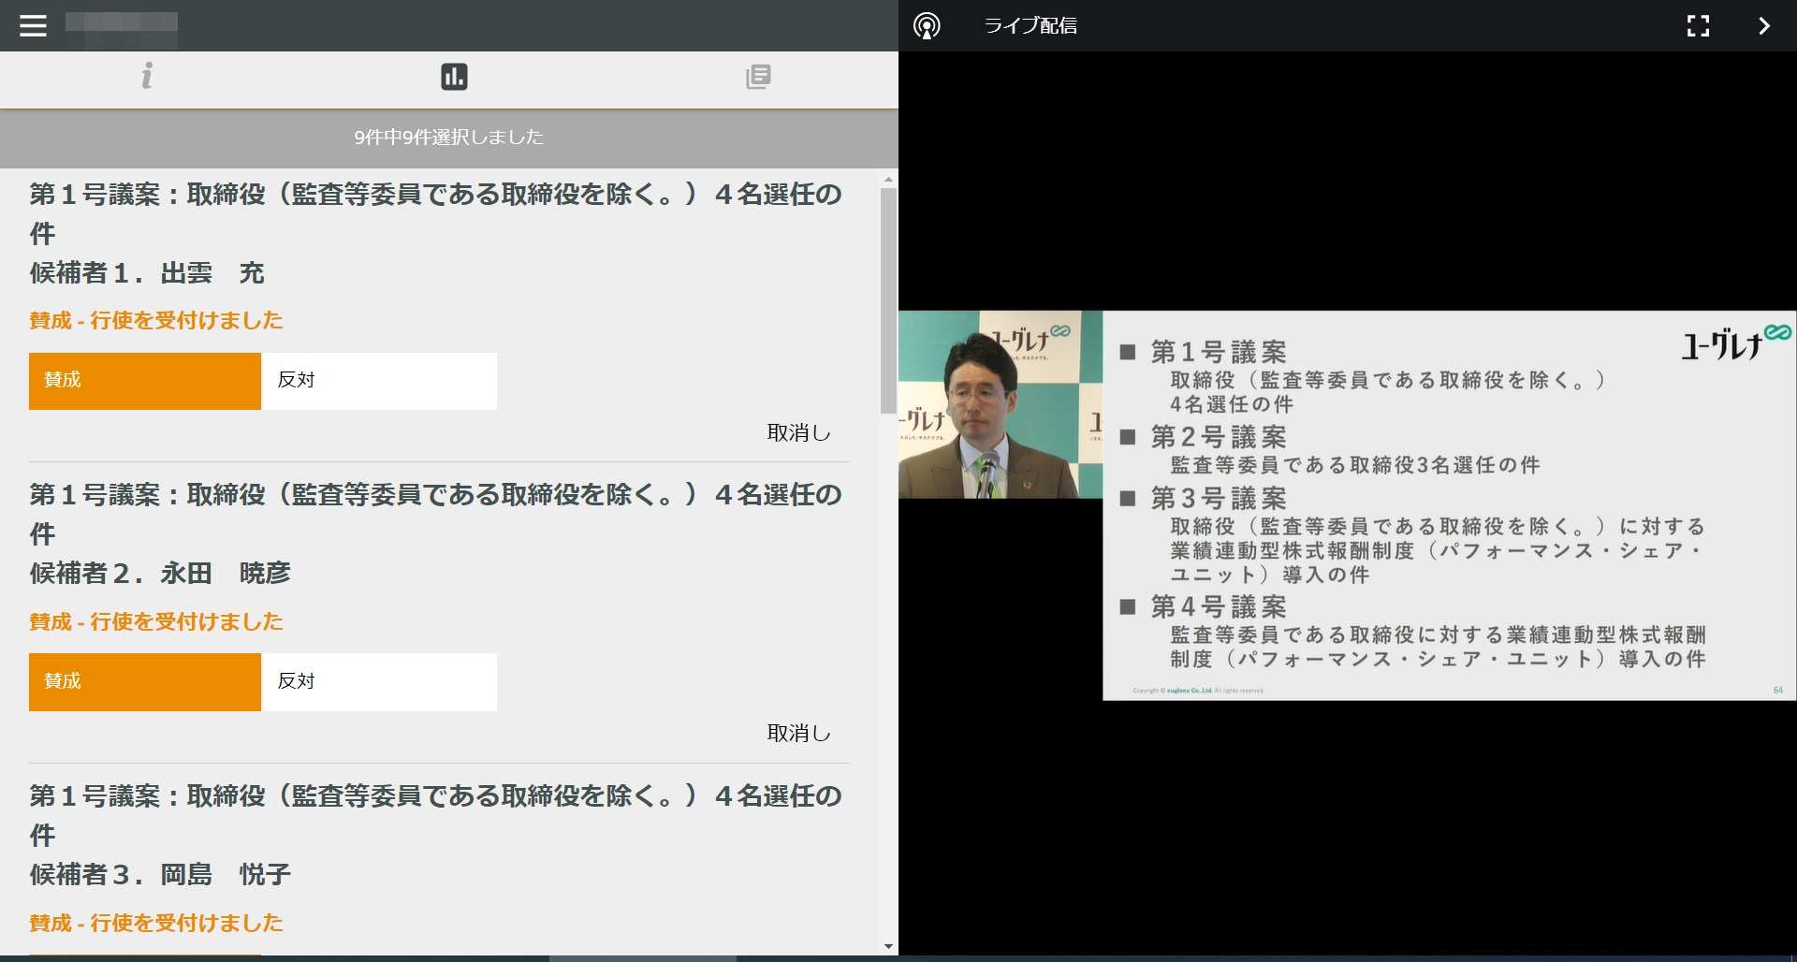Enter fullscreen for live stream
This screenshot has height=962, width=1797.
coord(1698,26)
